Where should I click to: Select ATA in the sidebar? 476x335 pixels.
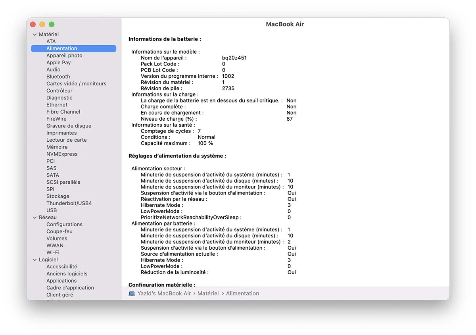[51, 41]
